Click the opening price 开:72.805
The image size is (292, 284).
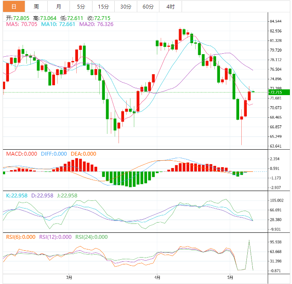point(17,18)
